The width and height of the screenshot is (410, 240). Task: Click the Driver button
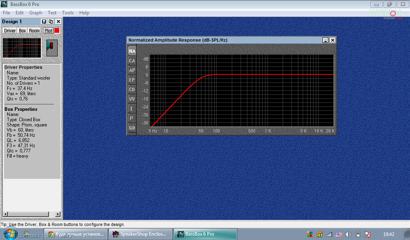click(10, 31)
